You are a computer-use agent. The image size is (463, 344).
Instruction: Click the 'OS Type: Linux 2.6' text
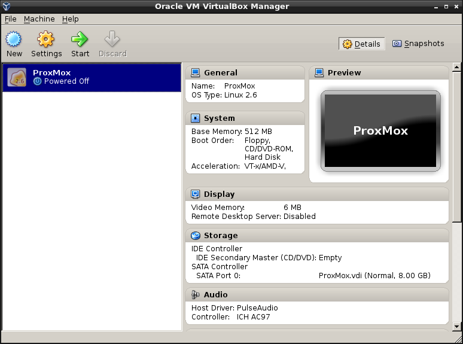[x=224, y=95]
